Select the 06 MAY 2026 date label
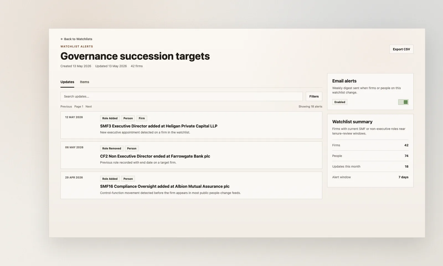 coord(74,147)
